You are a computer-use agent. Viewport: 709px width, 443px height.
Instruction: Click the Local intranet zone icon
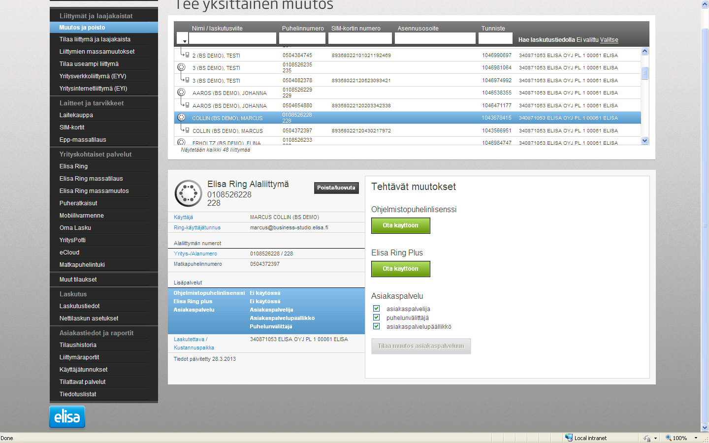(569, 438)
